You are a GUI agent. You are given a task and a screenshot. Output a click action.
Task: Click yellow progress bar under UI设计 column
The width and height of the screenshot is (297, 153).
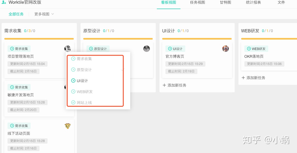(x=197, y=39)
